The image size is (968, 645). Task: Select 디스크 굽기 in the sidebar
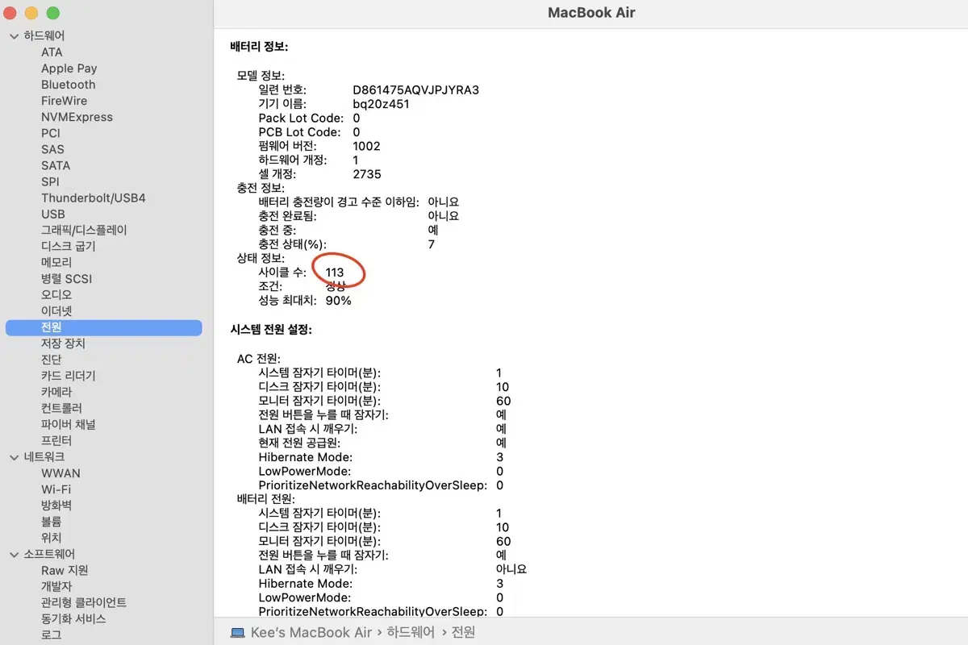[69, 246]
